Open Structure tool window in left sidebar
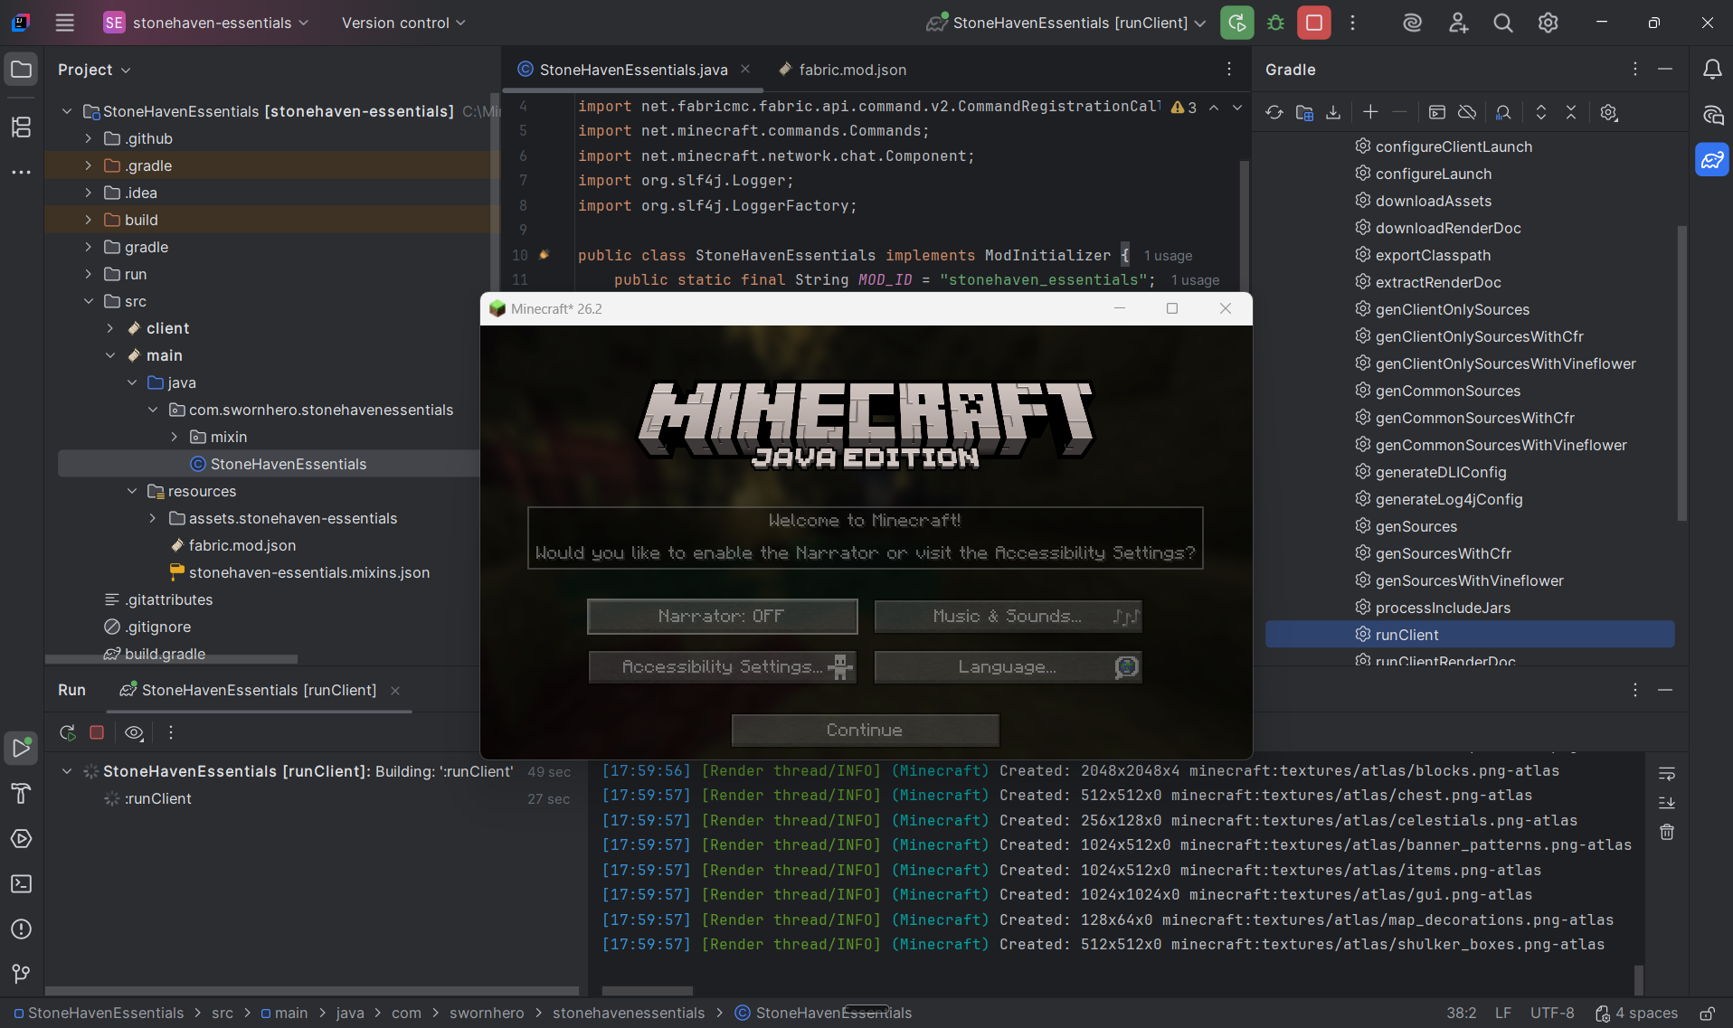The height and width of the screenshot is (1028, 1733). pos(22,127)
